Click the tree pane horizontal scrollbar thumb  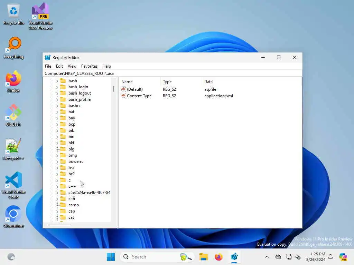point(60,225)
